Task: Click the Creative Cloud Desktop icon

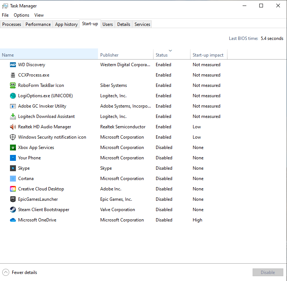Action: [x=13, y=189]
